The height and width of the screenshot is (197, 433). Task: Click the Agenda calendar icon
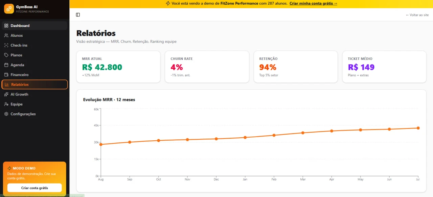6,65
